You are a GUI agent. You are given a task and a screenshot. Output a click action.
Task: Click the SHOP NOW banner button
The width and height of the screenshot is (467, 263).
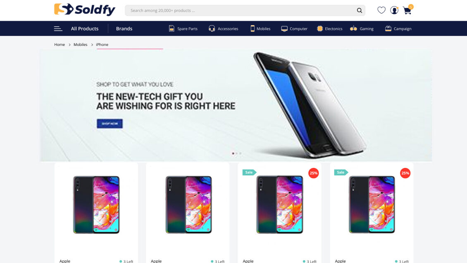(x=110, y=124)
